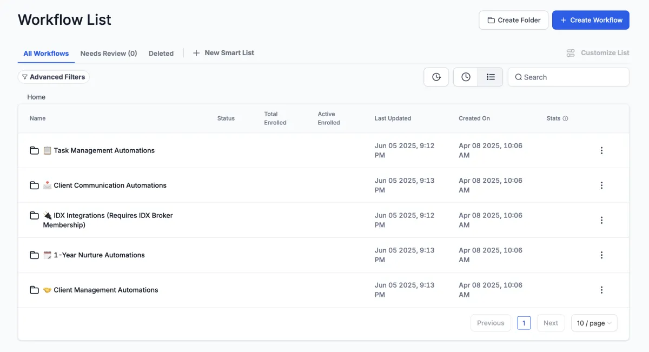Open three-dot menu for Client Management Automations
Image resolution: width=649 pixels, height=352 pixels.
click(601, 290)
